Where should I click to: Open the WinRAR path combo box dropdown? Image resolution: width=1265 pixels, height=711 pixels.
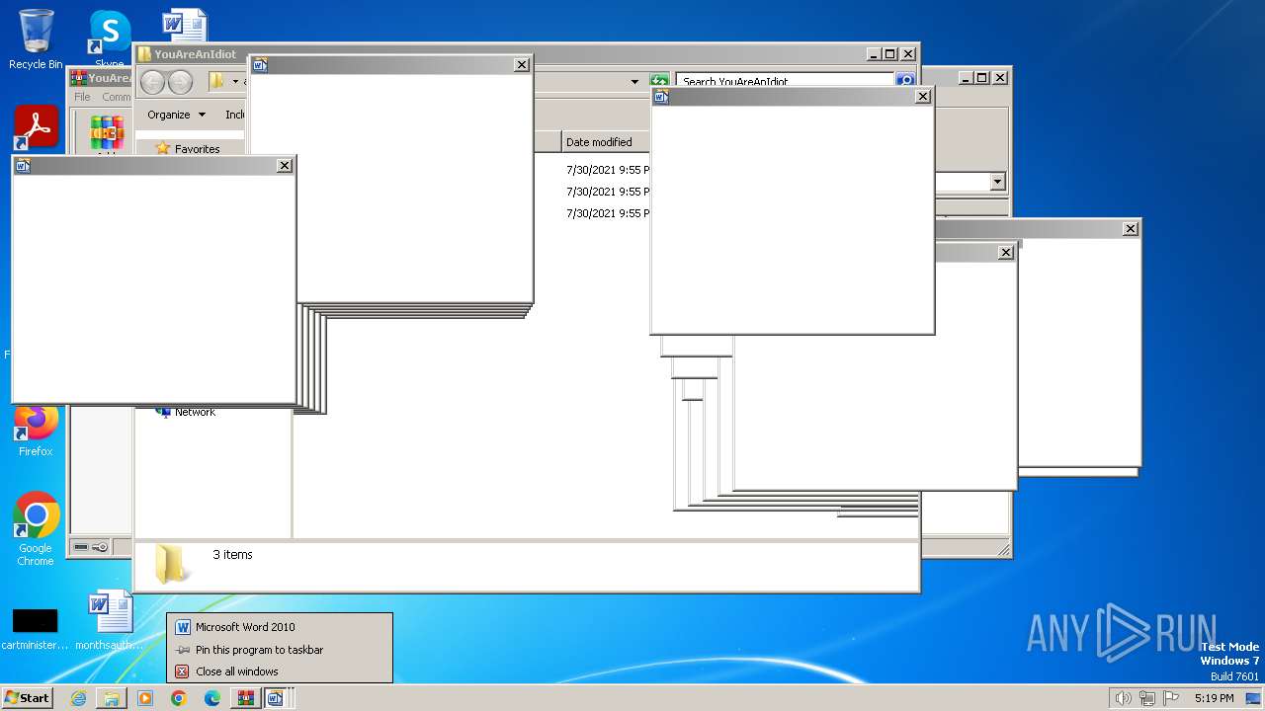[997, 182]
